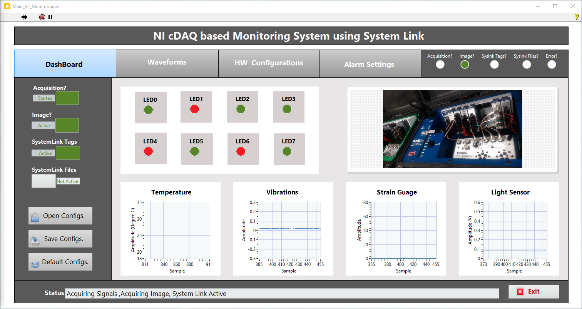Click the 'Amplitude (V)' axis label
The image size is (582, 309).
click(470, 230)
